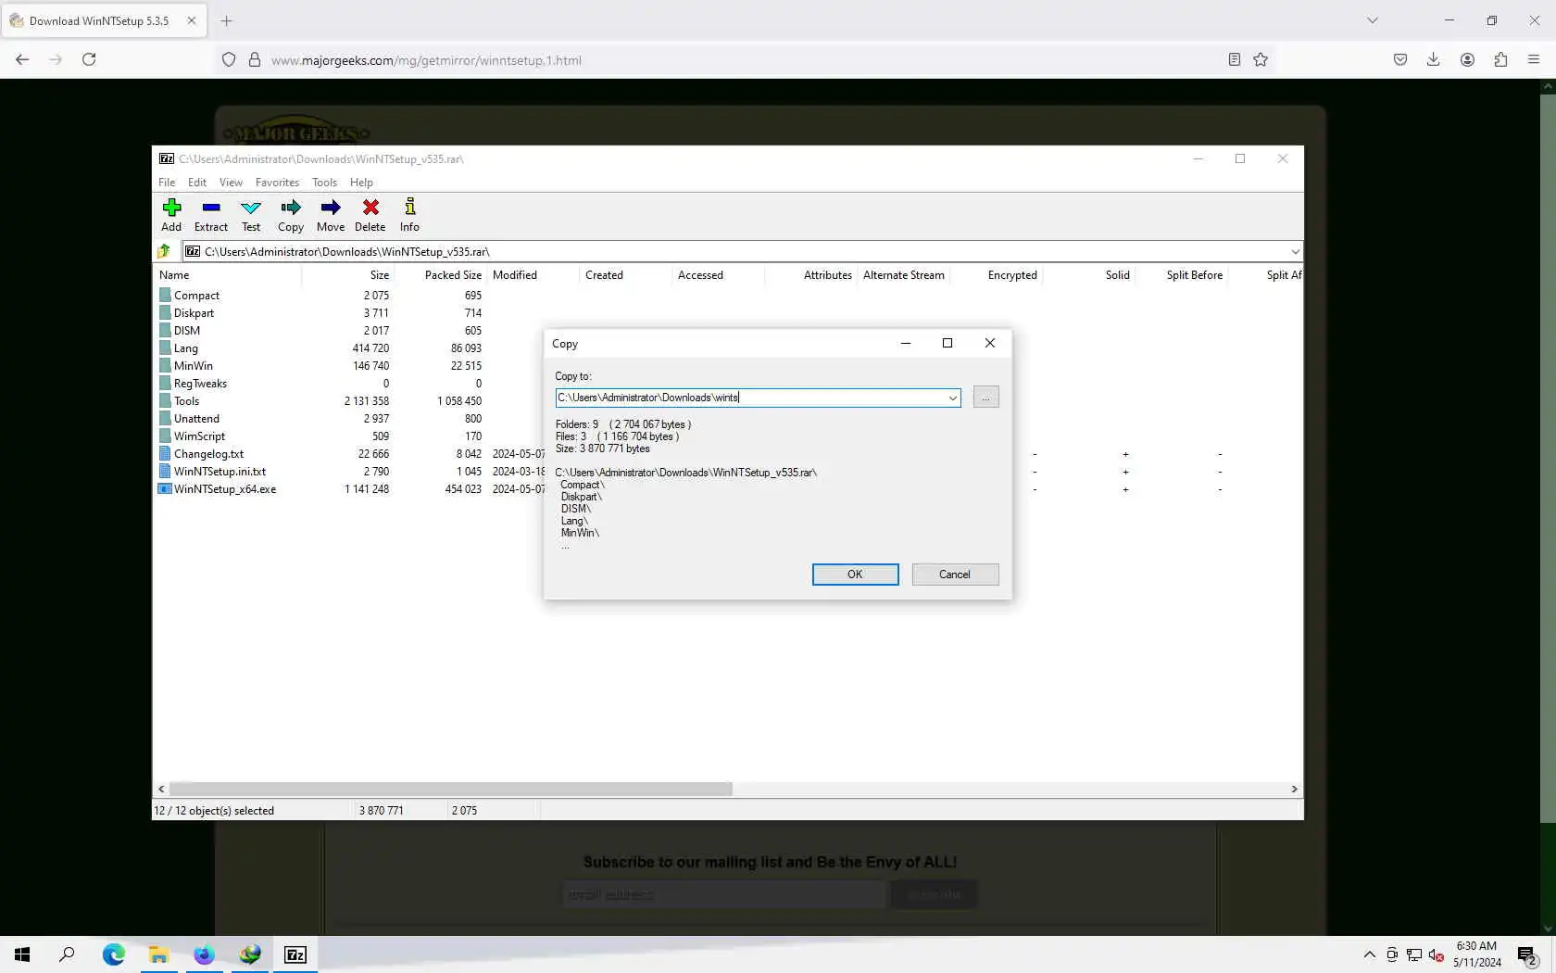Screen dimensions: 1556x973
Task: Click the Move toolbar icon
Action: (x=331, y=215)
